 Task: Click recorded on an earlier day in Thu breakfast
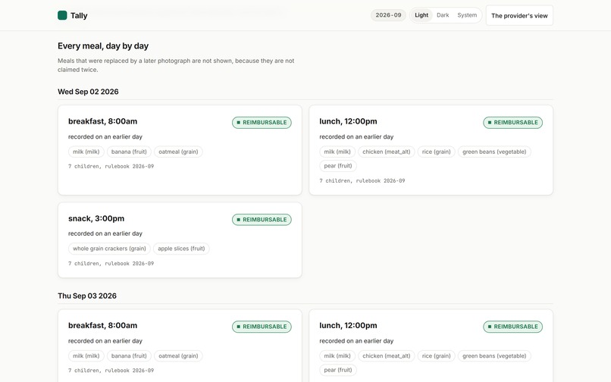(x=105, y=341)
